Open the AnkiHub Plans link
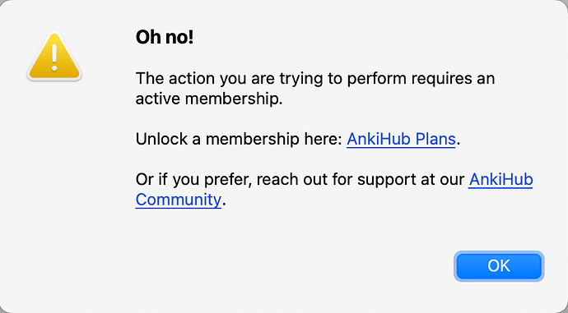 click(x=401, y=139)
